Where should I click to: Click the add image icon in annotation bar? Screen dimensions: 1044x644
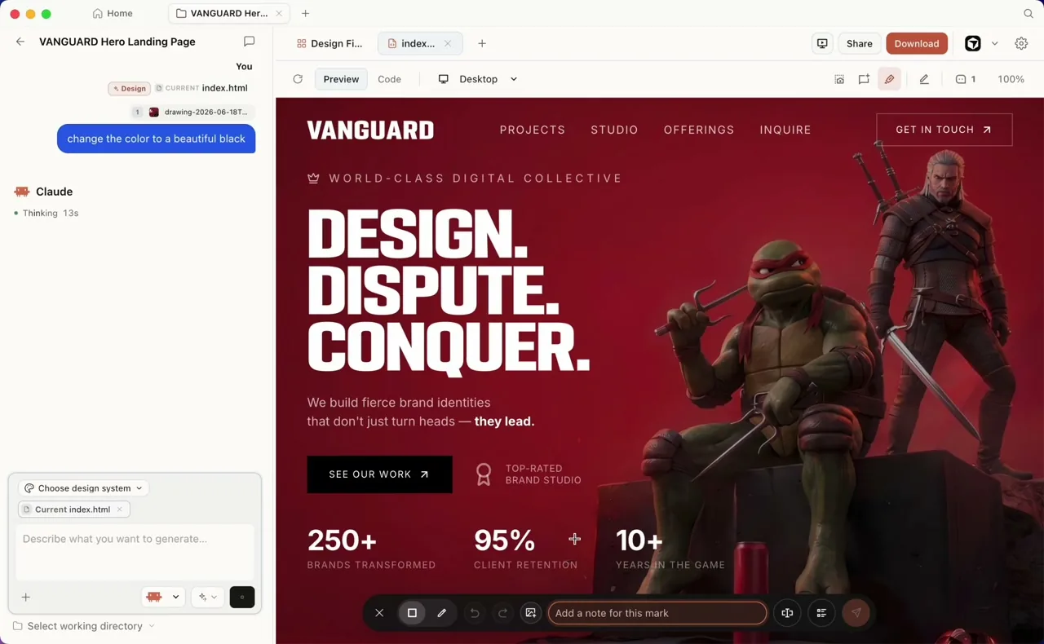click(x=530, y=613)
